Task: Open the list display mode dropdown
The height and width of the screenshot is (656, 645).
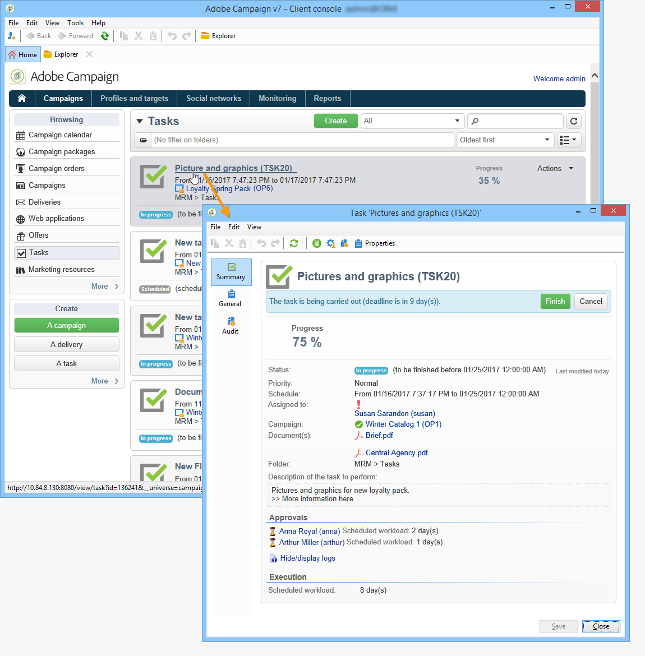Action: (x=568, y=140)
